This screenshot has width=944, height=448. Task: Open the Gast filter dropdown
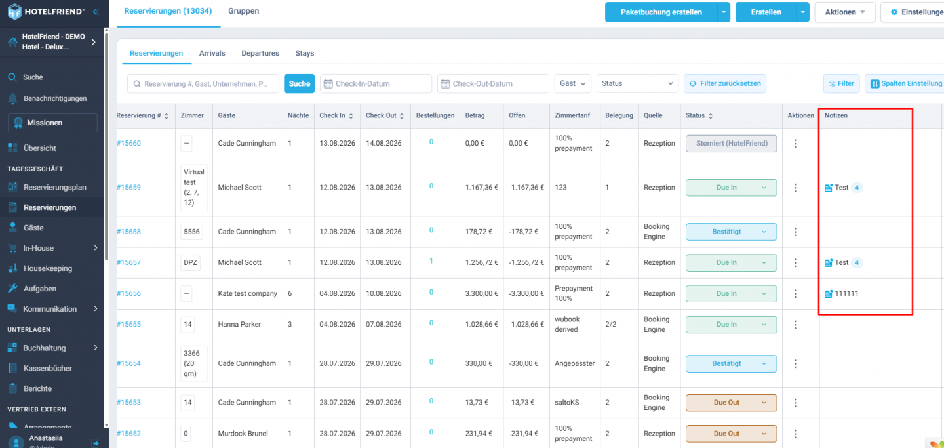click(573, 83)
